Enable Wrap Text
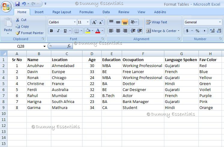Image resolution: width=224 pixels, height=147 pixels. pos(157,22)
